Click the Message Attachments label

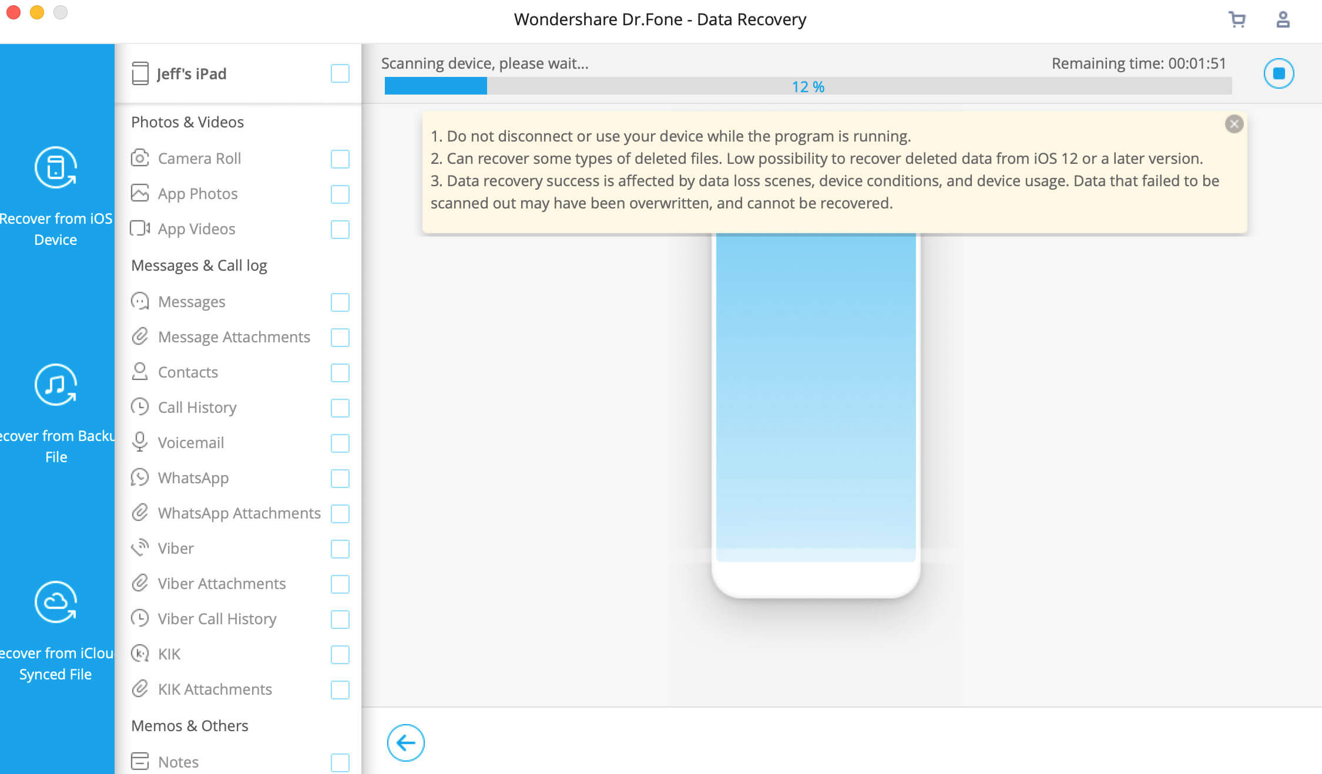[x=234, y=337]
